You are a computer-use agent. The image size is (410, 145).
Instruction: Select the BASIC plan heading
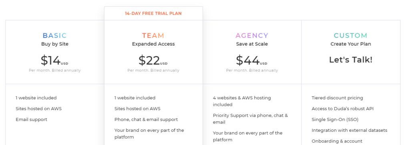tap(54, 36)
